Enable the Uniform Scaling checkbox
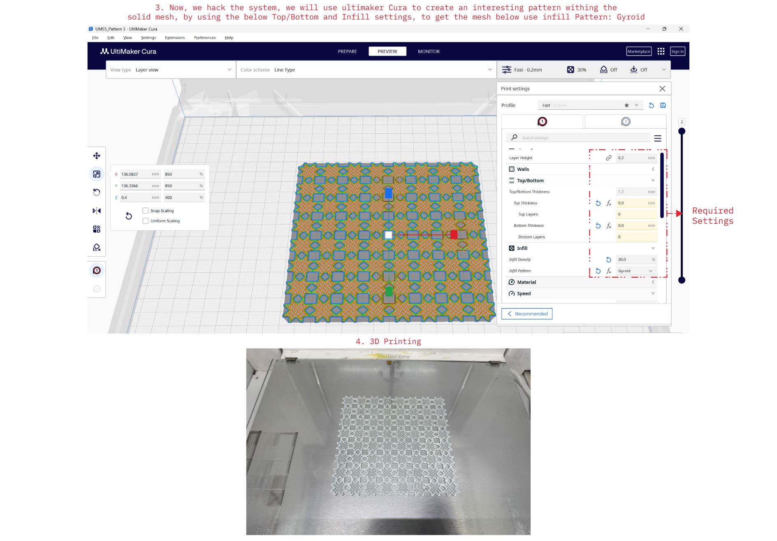 146,221
